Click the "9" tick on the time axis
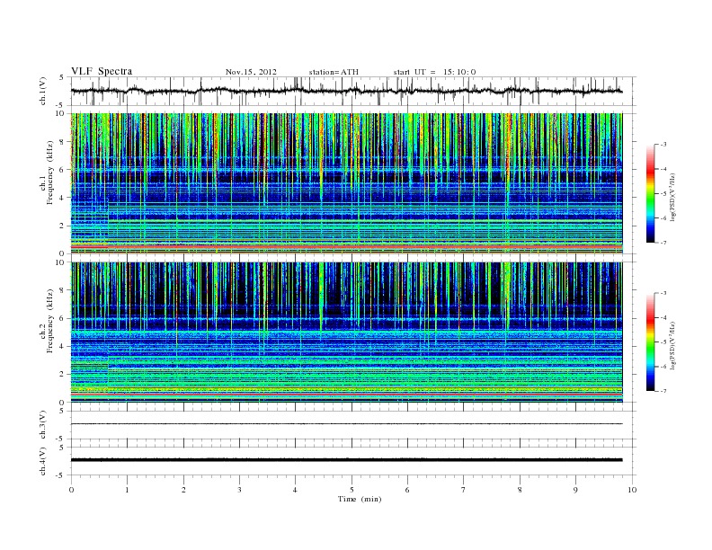 pyautogui.click(x=575, y=490)
